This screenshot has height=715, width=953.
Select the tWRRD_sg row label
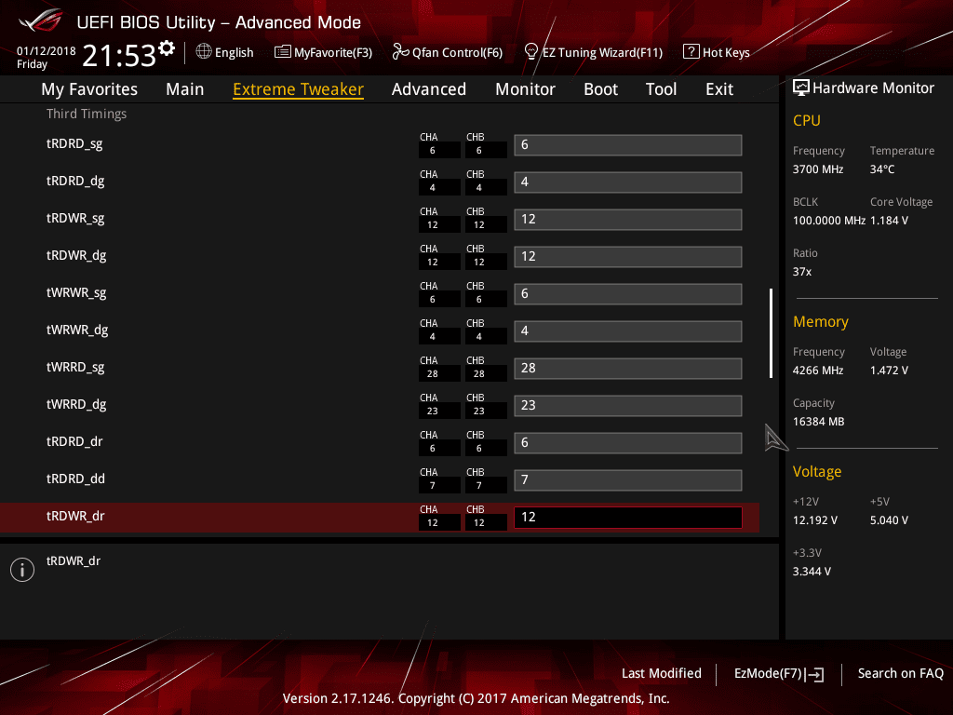(x=75, y=367)
